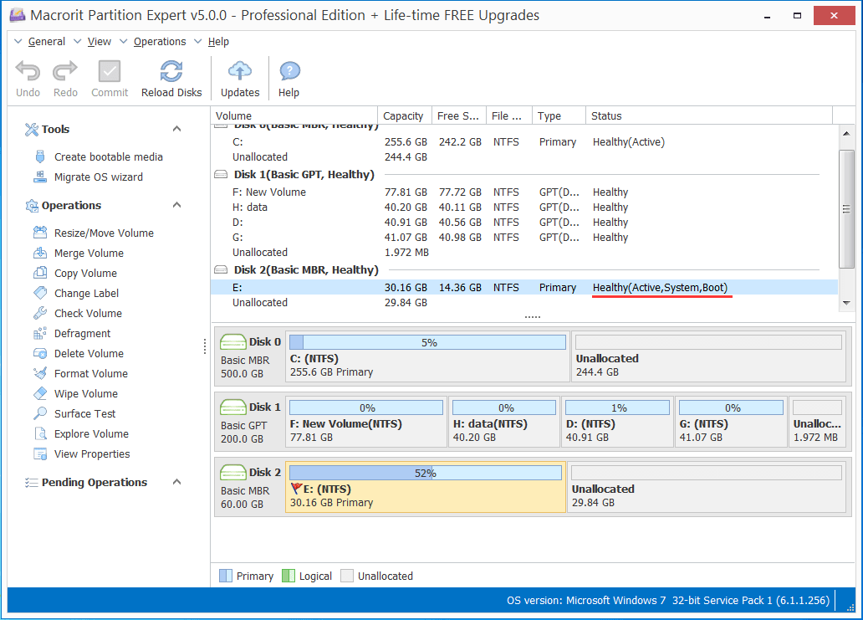Image resolution: width=863 pixels, height=620 pixels.
Task: Select the 29.84 GB Unallocated list row
Action: click(524, 302)
